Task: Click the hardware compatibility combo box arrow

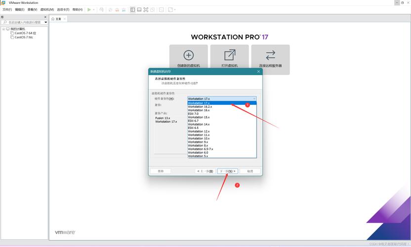Action: click(x=254, y=99)
